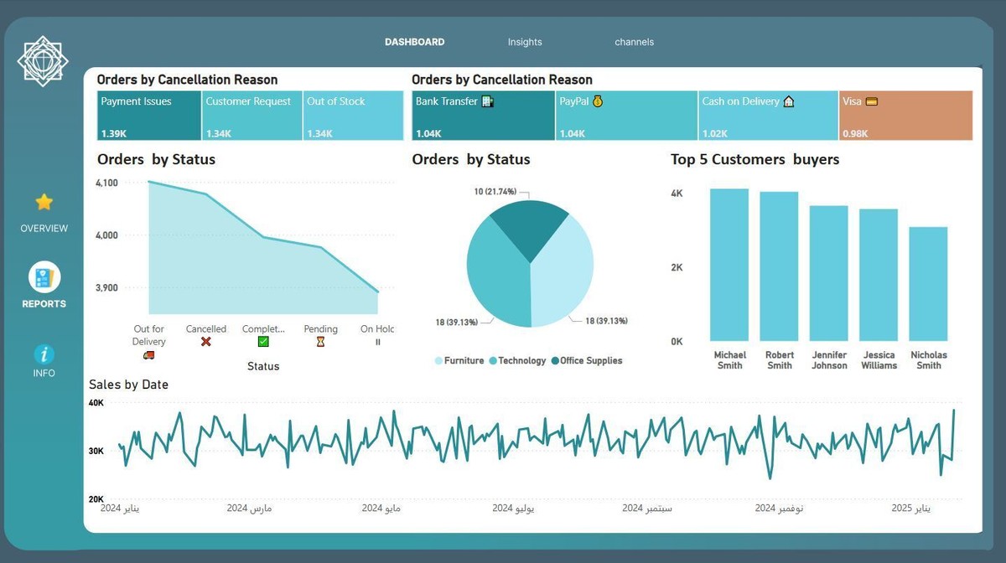Open the channels tab
This screenshot has width=1006, height=563.
pos(634,42)
